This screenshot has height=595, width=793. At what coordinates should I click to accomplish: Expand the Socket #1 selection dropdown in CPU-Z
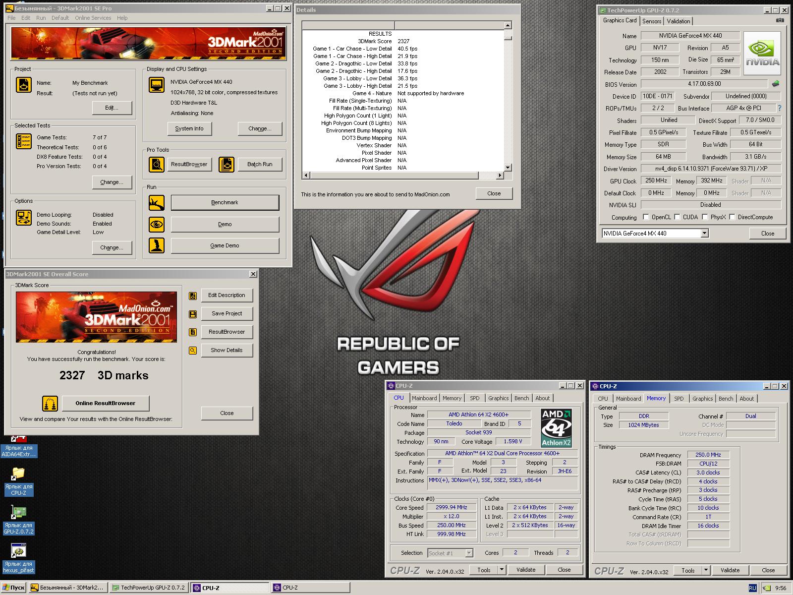click(x=469, y=553)
